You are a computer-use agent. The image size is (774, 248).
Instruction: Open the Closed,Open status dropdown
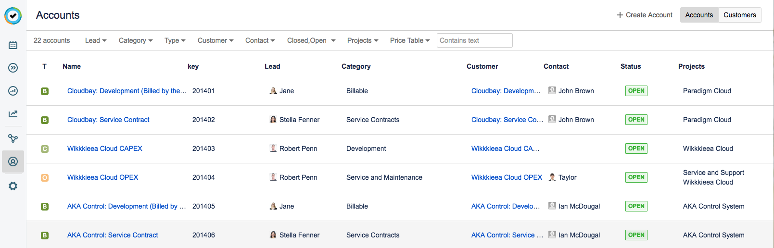pyautogui.click(x=311, y=40)
